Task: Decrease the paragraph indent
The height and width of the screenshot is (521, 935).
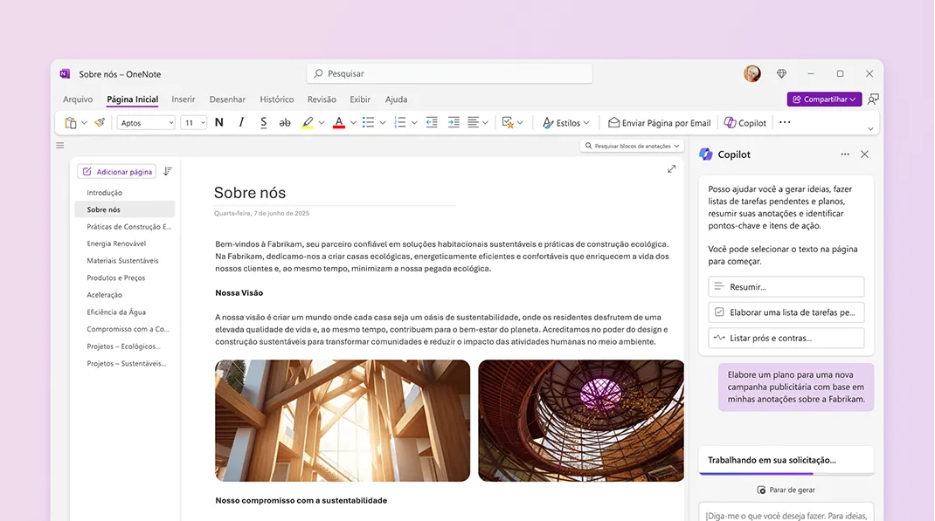Action: [x=432, y=123]
